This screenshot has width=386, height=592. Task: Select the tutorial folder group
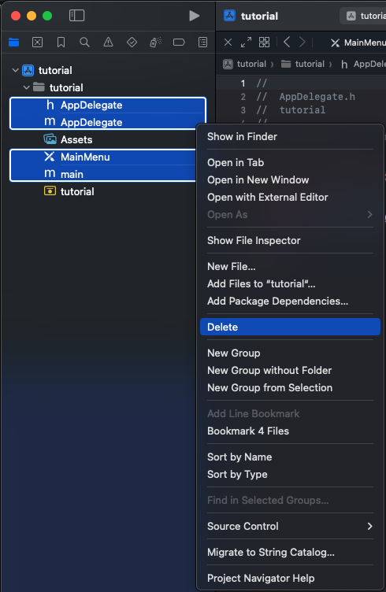pyautogui.click(x=66, y=87)
